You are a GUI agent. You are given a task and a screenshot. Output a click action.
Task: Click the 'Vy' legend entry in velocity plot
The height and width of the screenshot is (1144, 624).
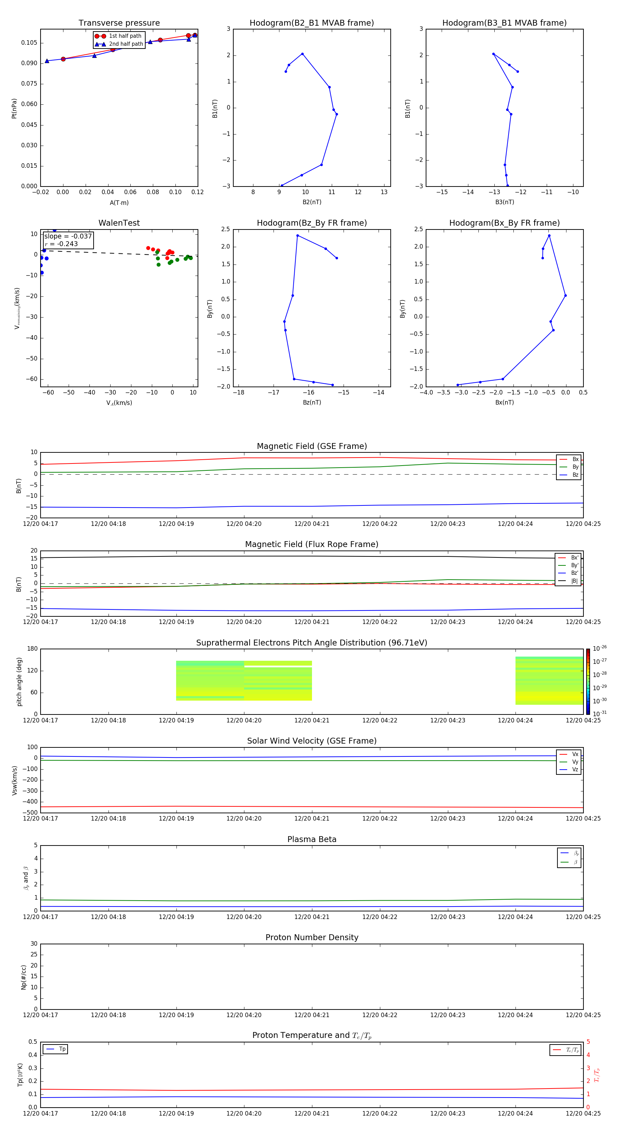pyautogui.click(x=569, y=762)
